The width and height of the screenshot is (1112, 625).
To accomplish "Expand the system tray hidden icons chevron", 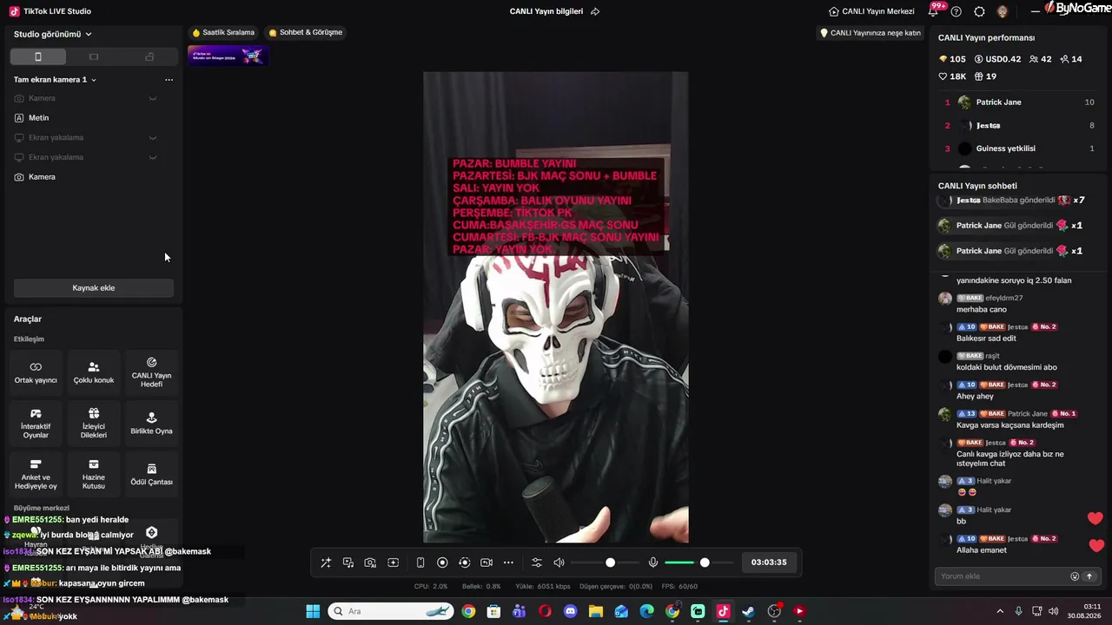I will (1000, 611).
